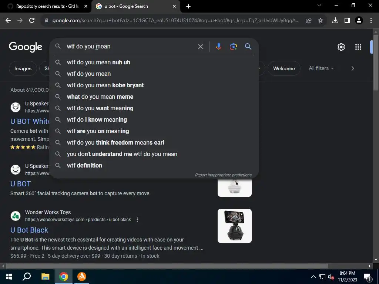Open the U BOT White result link
Viewport: 379px width, 284px height.
point(30,121)
